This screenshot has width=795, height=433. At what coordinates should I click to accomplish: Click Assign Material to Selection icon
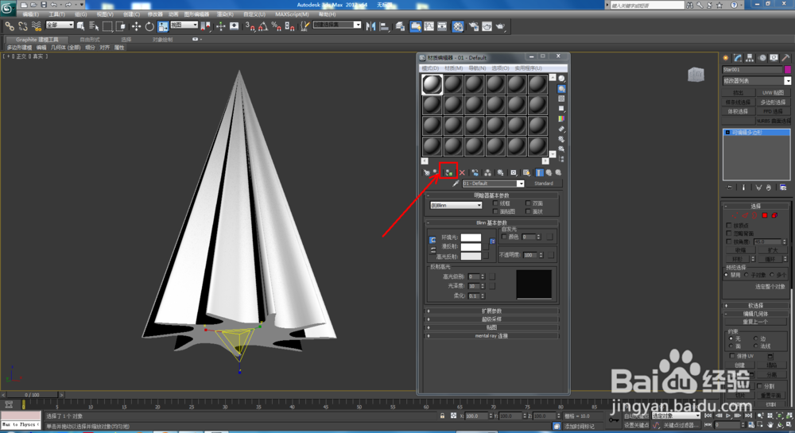(448, 172)
